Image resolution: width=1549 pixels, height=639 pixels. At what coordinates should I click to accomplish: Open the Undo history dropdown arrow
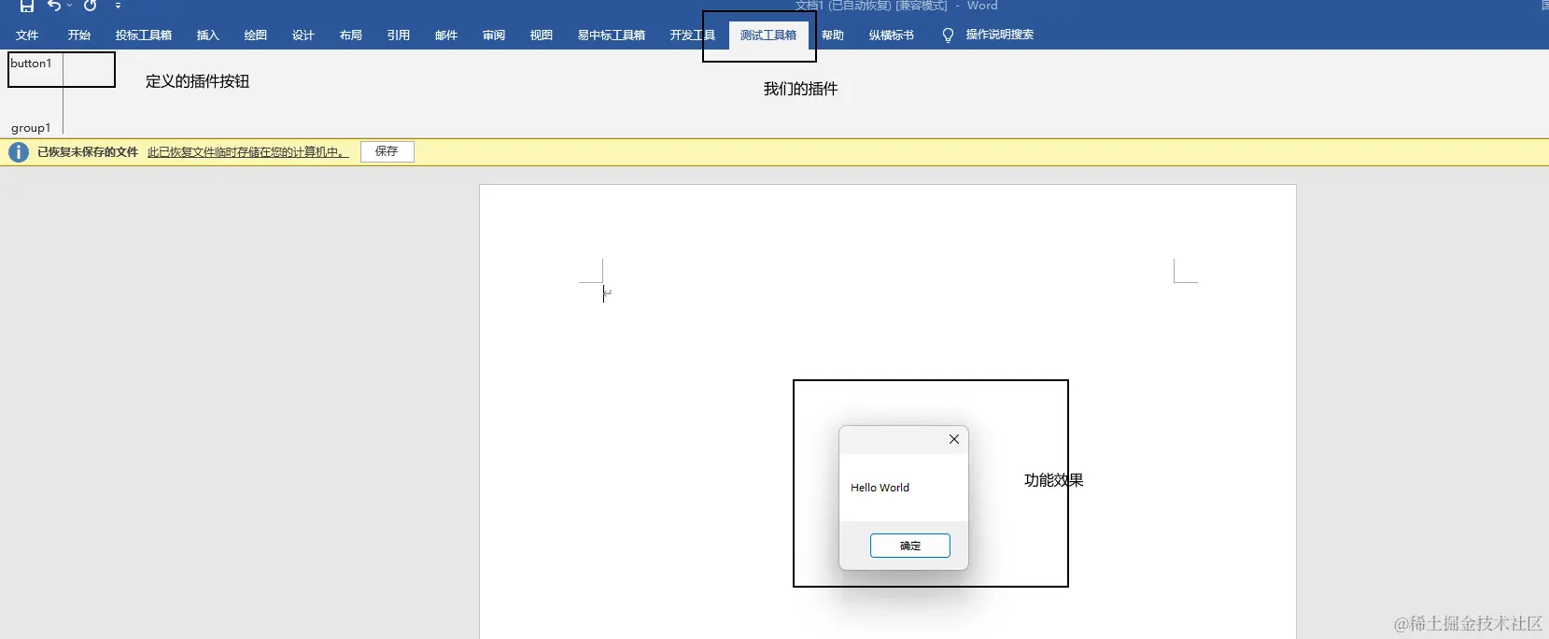click(x=69, y=6)
